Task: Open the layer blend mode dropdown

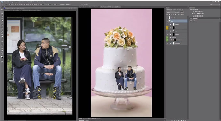Action: point(171,12)
